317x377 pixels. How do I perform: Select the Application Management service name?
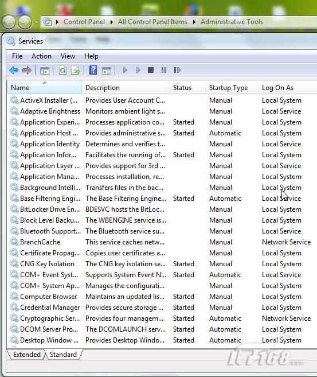point(49,177)
